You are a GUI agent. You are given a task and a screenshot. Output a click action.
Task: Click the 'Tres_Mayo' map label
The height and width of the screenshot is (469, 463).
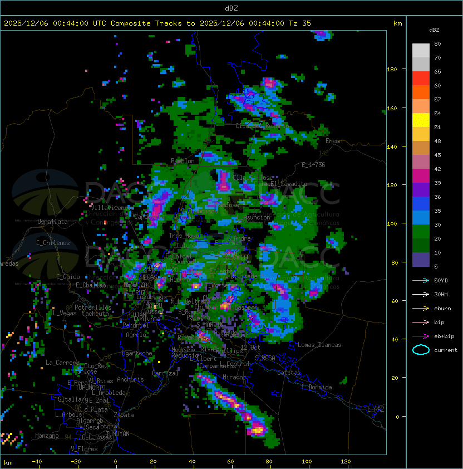[x=184, y=236]
